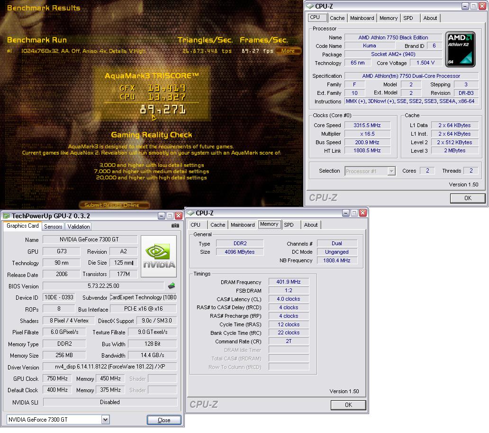The image size is (489, 433).
Task: Open CPU tab in the Memory CPU-Z window
Action: point(198,225)
